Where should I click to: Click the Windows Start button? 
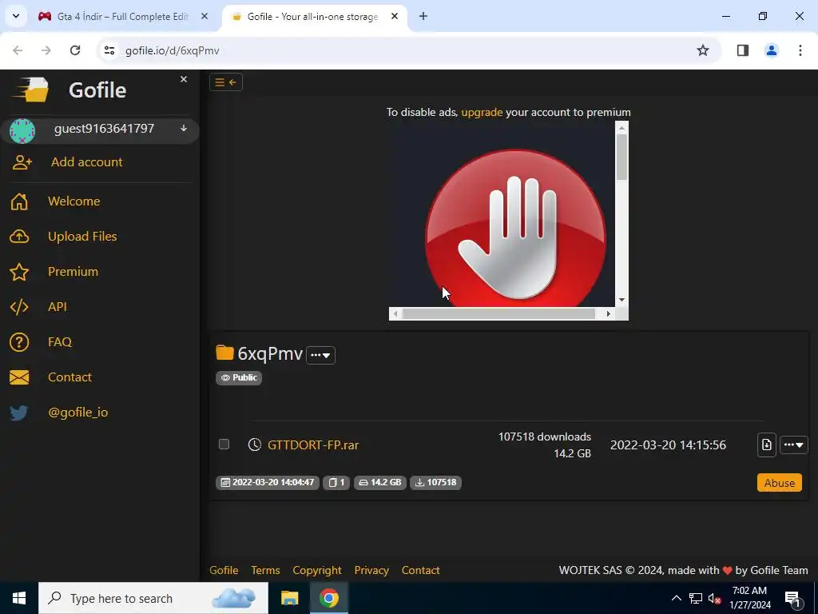[x=19, y=598]
